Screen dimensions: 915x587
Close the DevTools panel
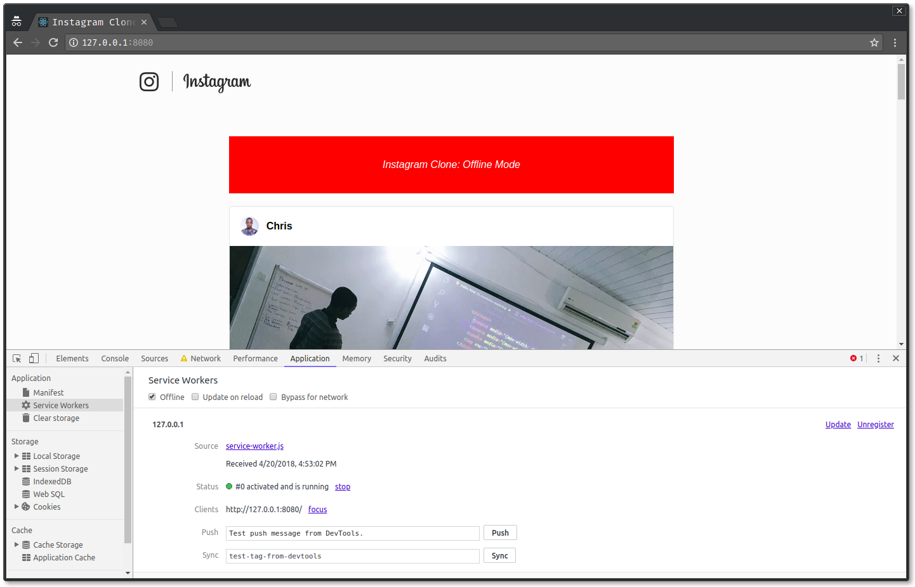coord(896,358)
